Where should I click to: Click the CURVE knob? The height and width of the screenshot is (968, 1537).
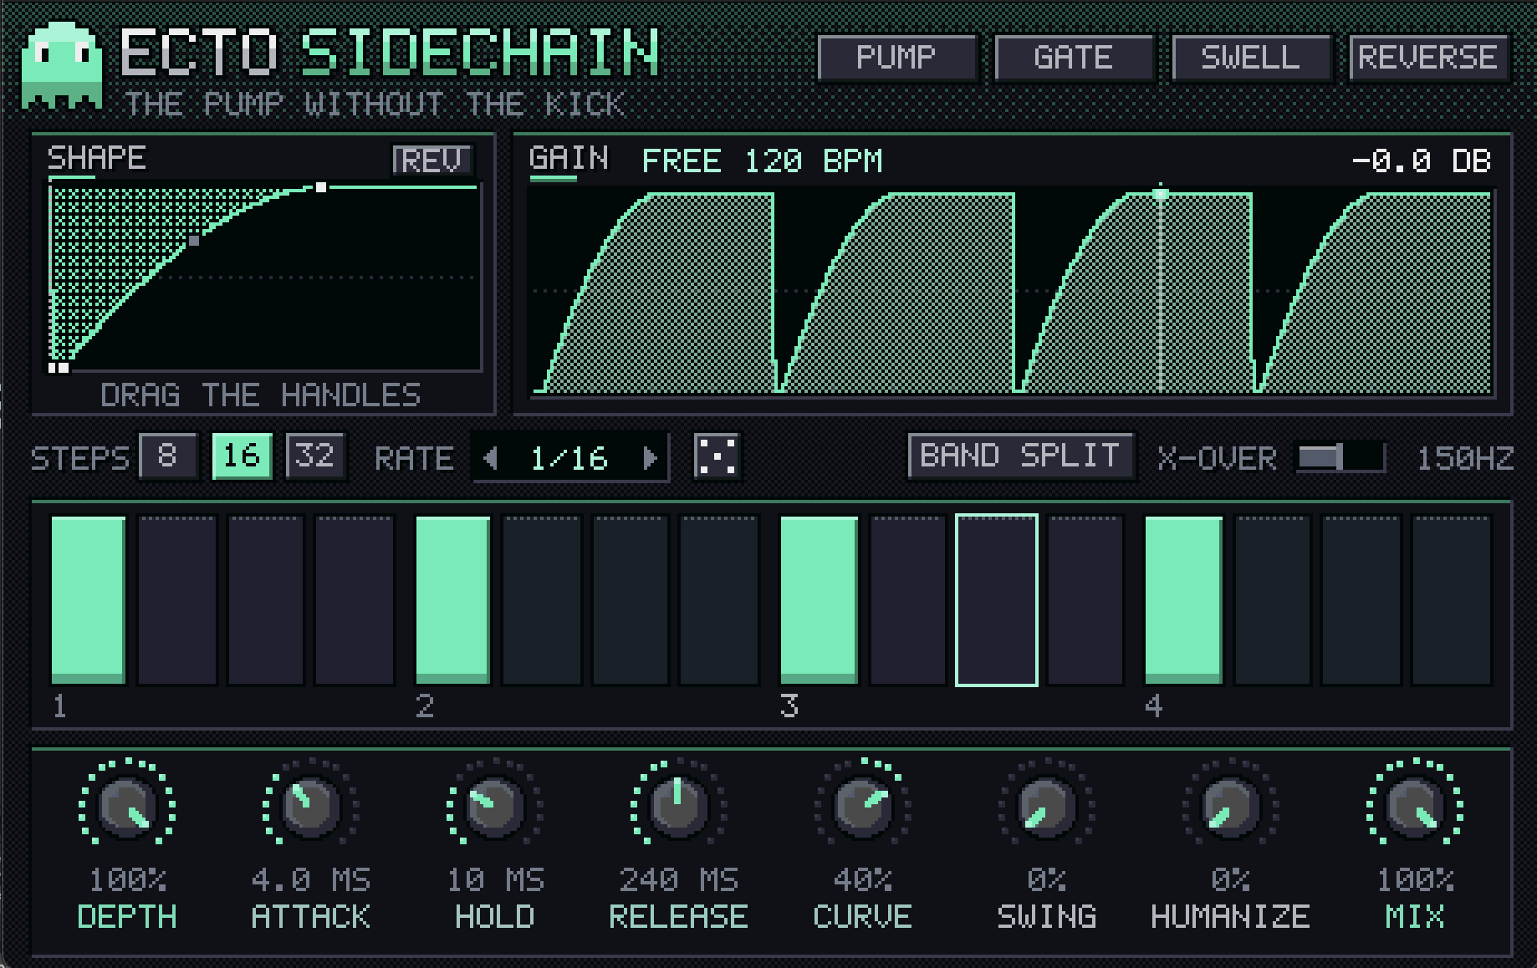point(862,807)
